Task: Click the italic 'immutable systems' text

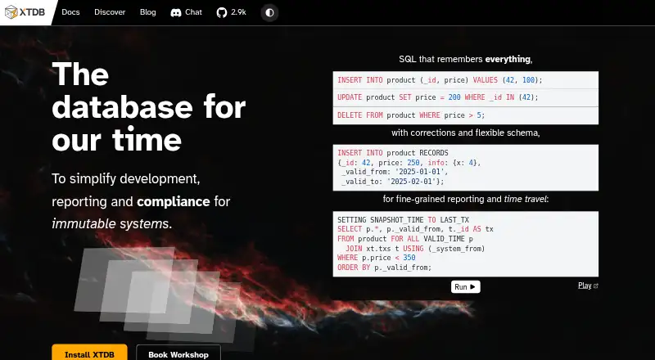Action: [x=111, y=224]
